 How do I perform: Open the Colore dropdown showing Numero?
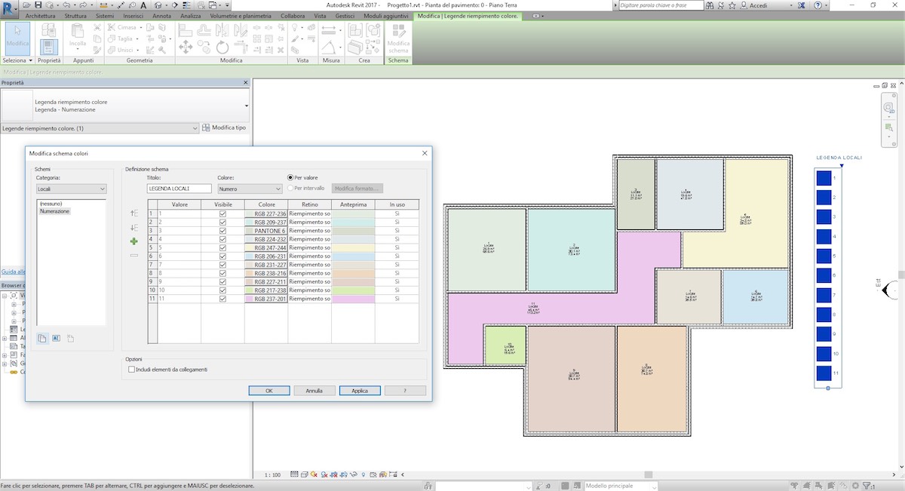pos(249,188)
